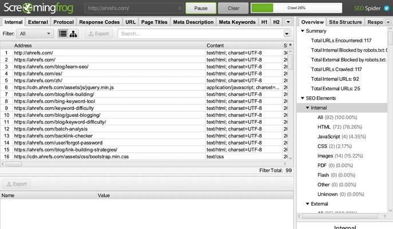Select the JavaScript (4) filter item
This screenshot has width=393, height=229.
point(341,137)
